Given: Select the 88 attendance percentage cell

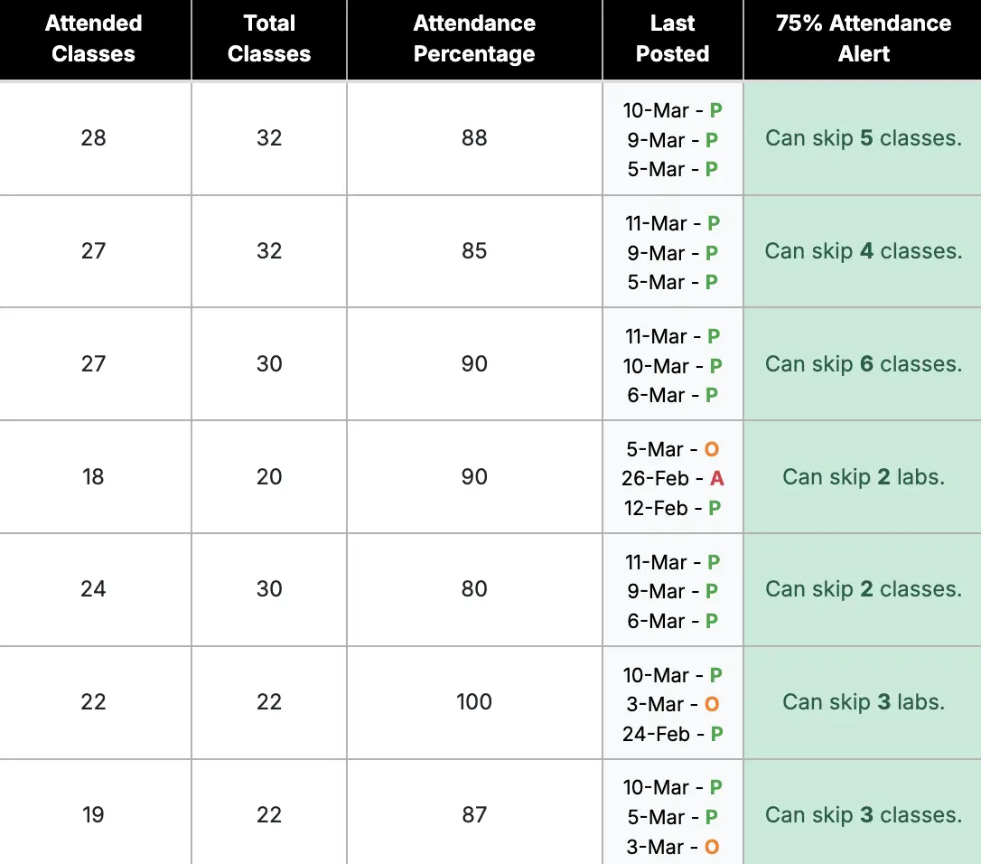Looking at the screenshot, I should 474,138.
